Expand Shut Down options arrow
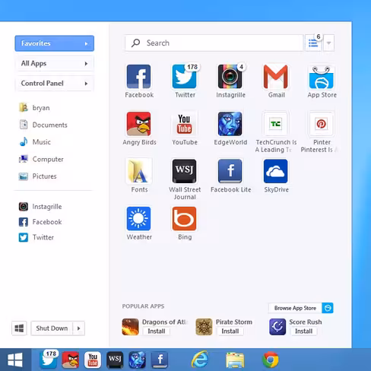The height and width of the screenshot is (371, 371). [79, 328]
